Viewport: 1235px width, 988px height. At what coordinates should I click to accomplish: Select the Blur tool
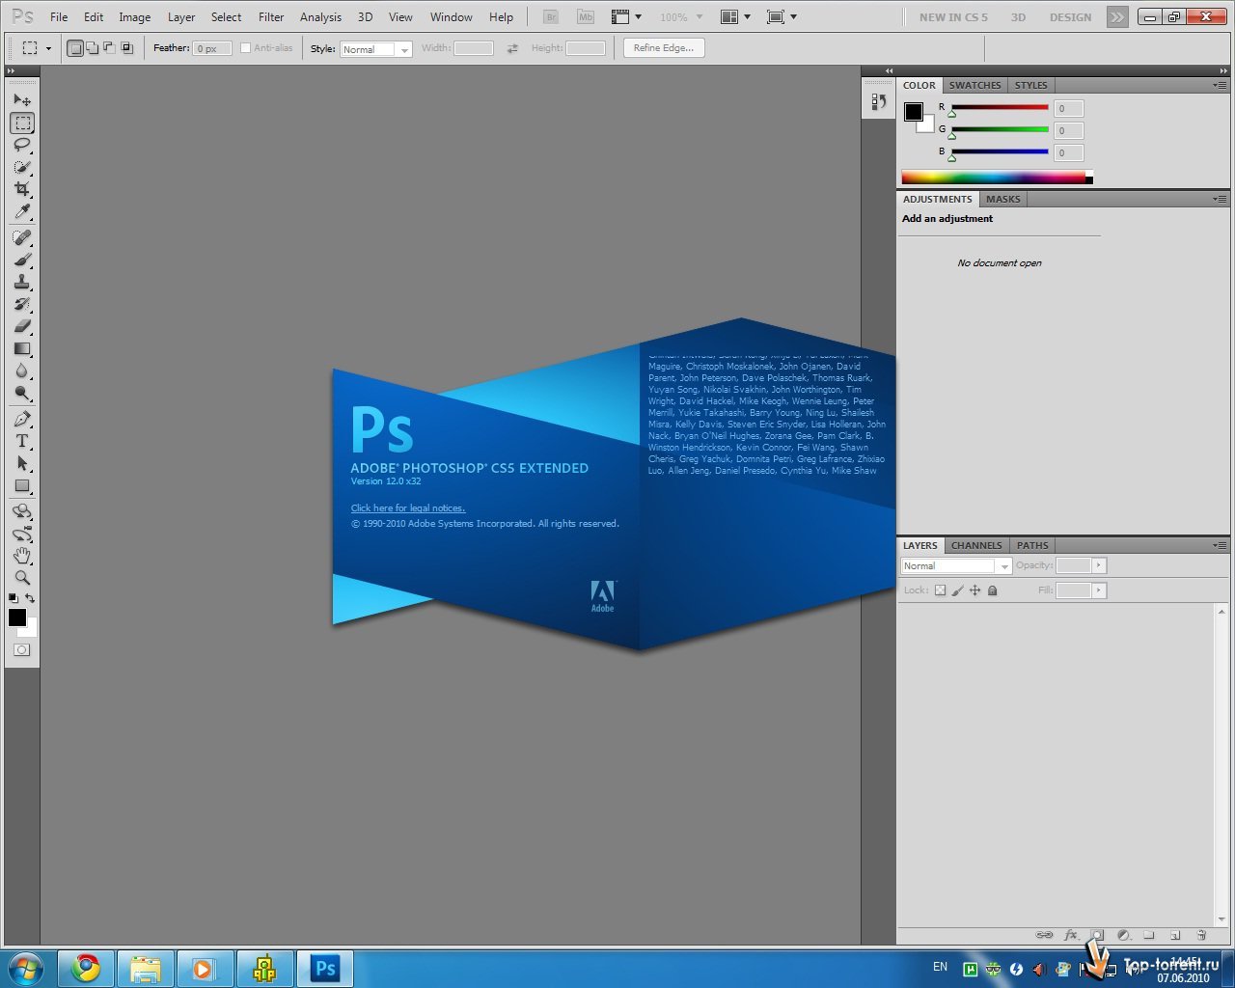(22, 370)
